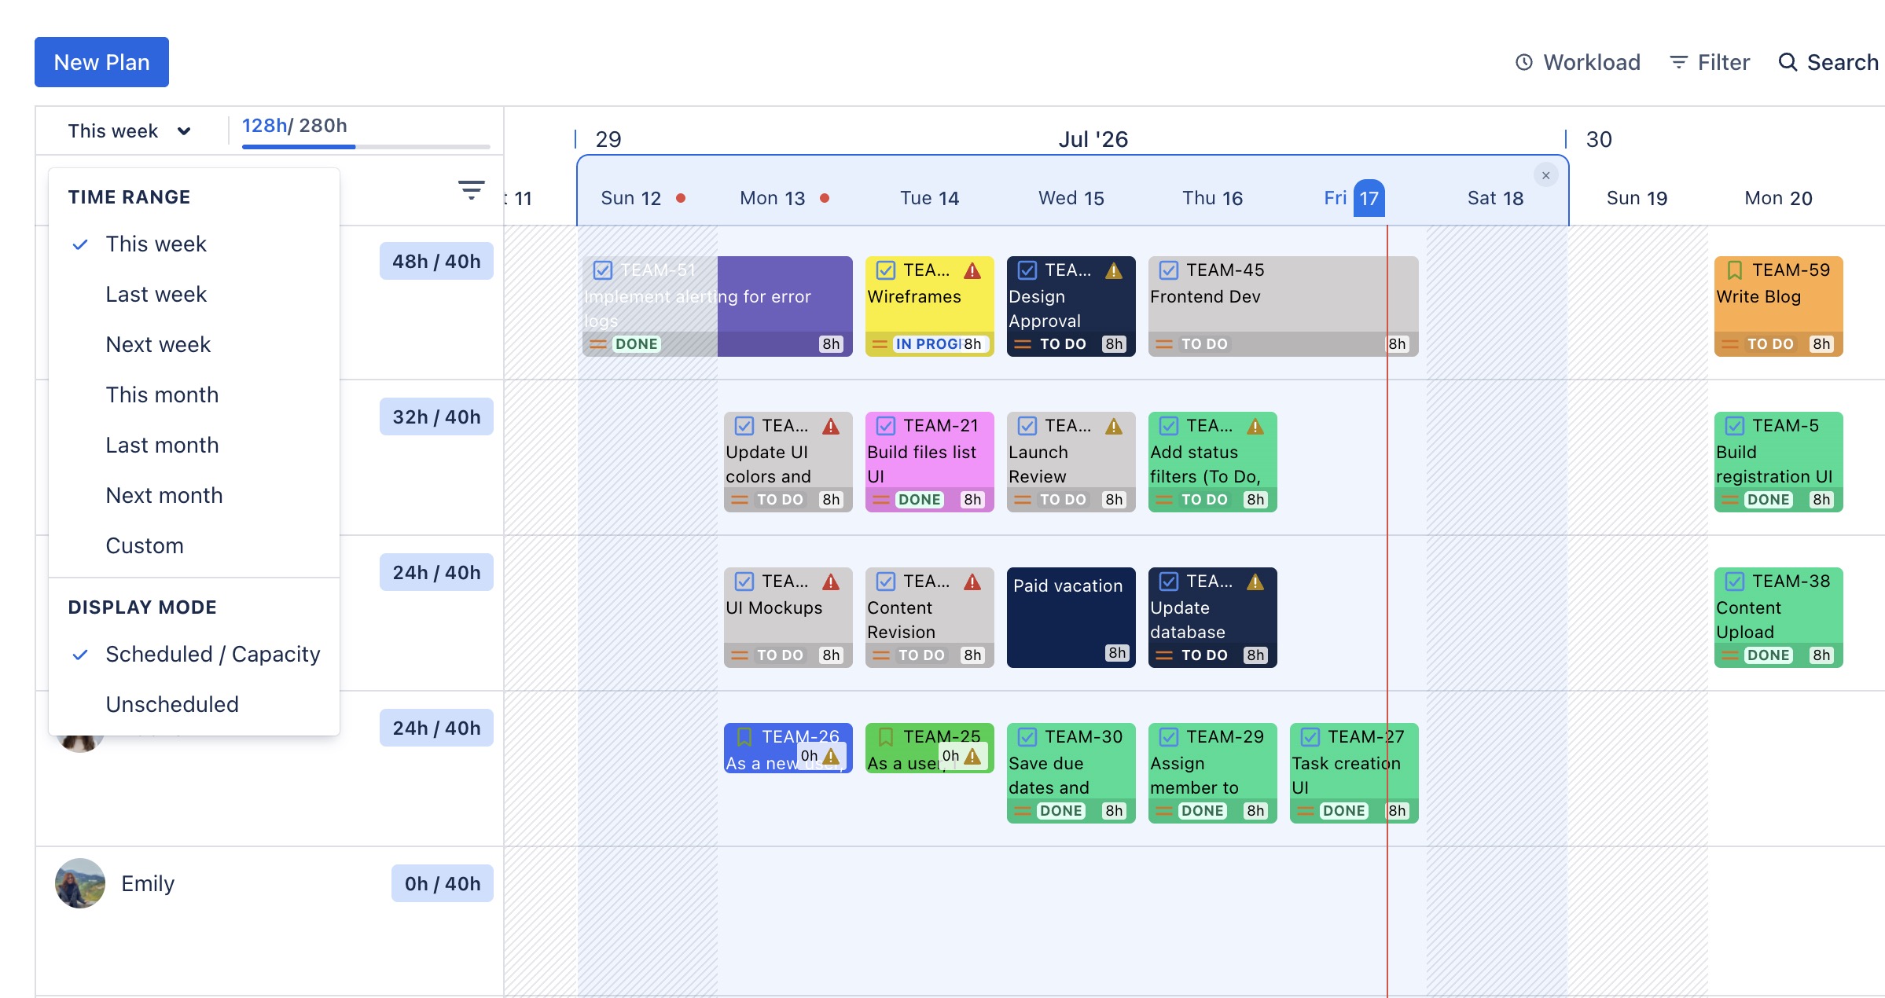The width and height of the screenshot is (1885, 998).
Task: Open the Workload clock icon
Action: coord(1523,62)
